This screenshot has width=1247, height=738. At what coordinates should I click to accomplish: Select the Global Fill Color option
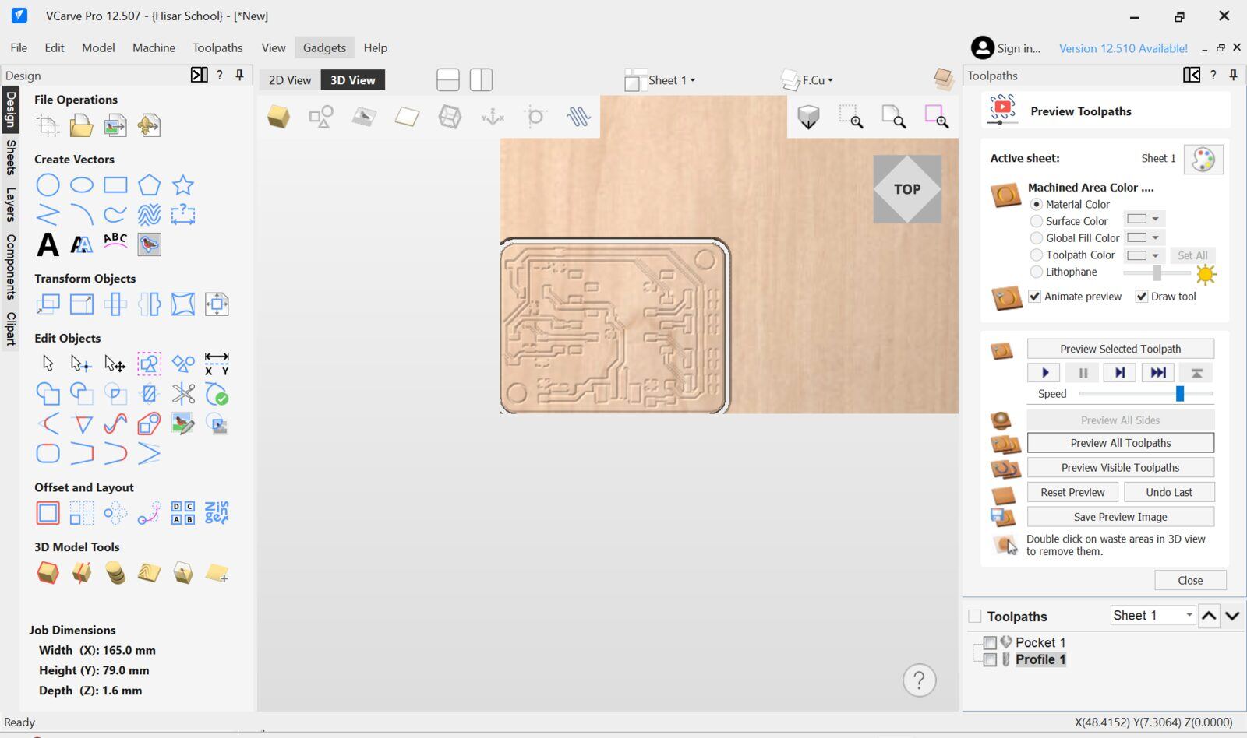(1037, 238)
